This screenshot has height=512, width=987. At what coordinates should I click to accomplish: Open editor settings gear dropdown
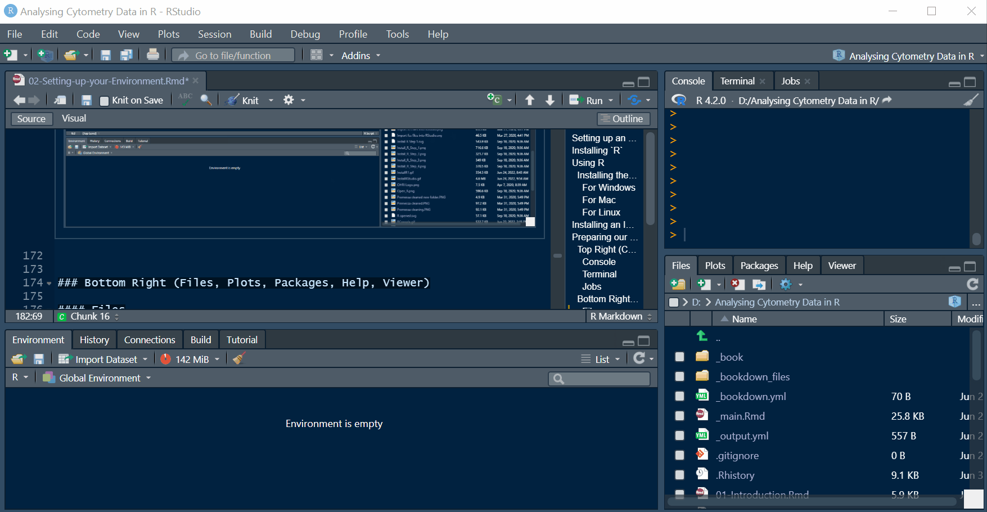[x=294, y=100]
